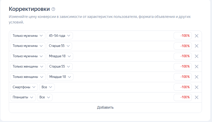Remove the Планшеты adjustment row
This screenshot has width=212, height=122.
coord(197,97)
